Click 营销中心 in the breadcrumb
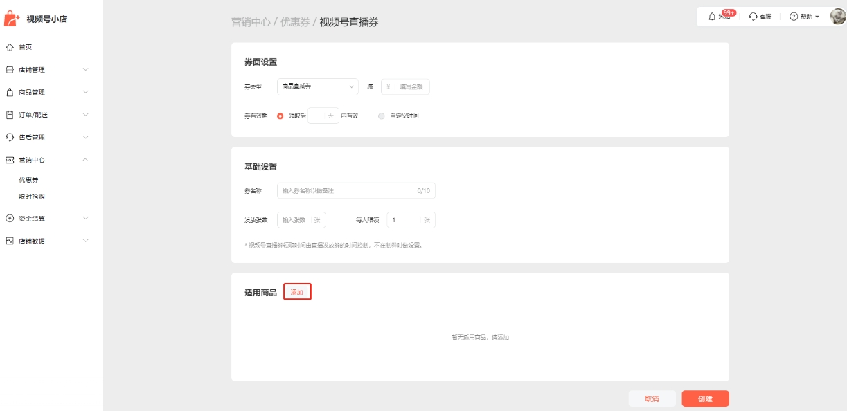Image resolution: width=847 pixels, height=411 pixels. coord(251,22)
